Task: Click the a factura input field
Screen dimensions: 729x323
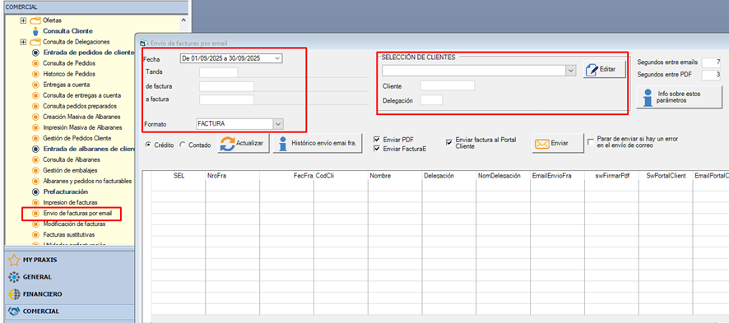Action: point(226,99)
